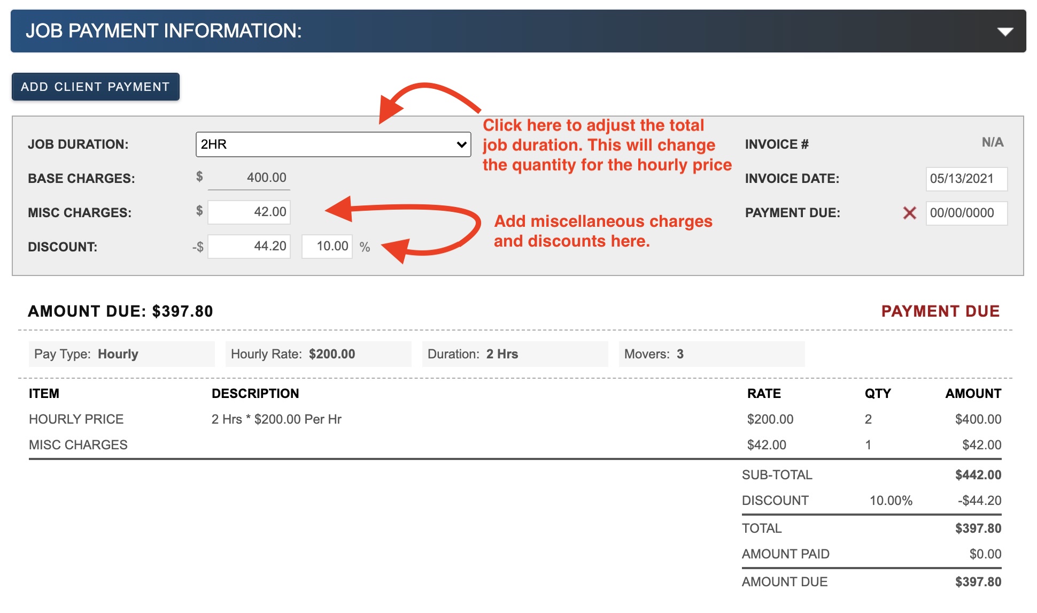Click the Discount dollar amount field
The image size is (1037, 613).
coord(249,247)
